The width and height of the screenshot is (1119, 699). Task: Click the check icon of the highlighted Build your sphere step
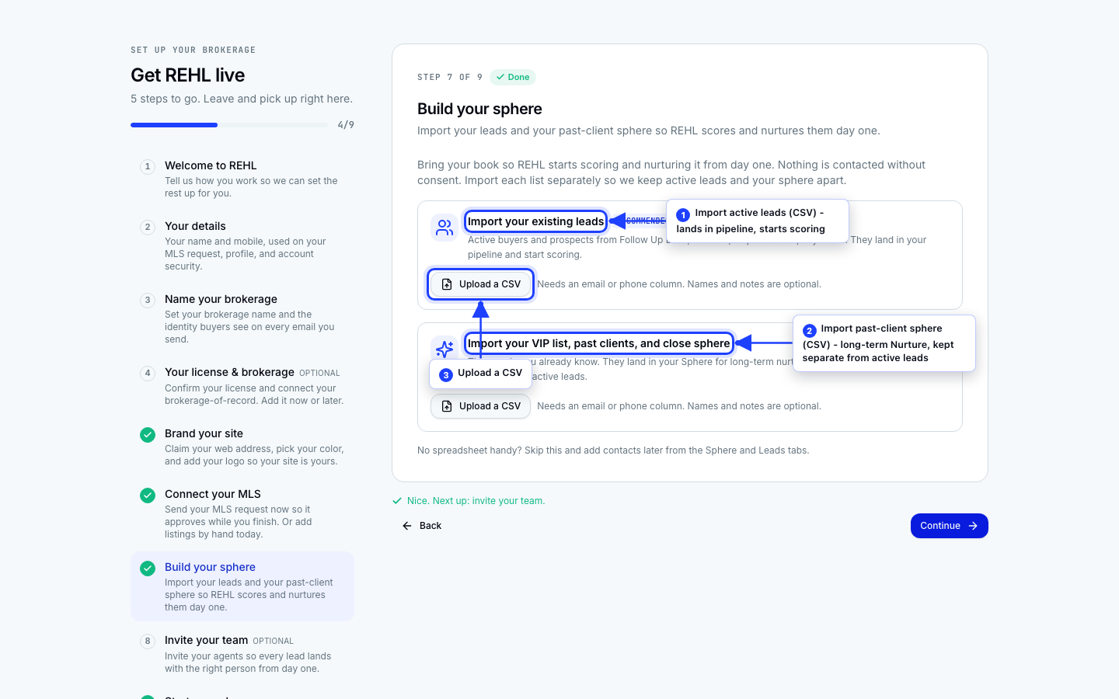pos(148,569)
